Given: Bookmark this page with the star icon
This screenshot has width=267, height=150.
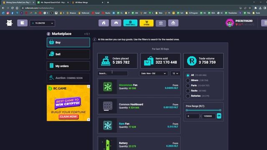Looking at the screenshot, I should [250, 8].
